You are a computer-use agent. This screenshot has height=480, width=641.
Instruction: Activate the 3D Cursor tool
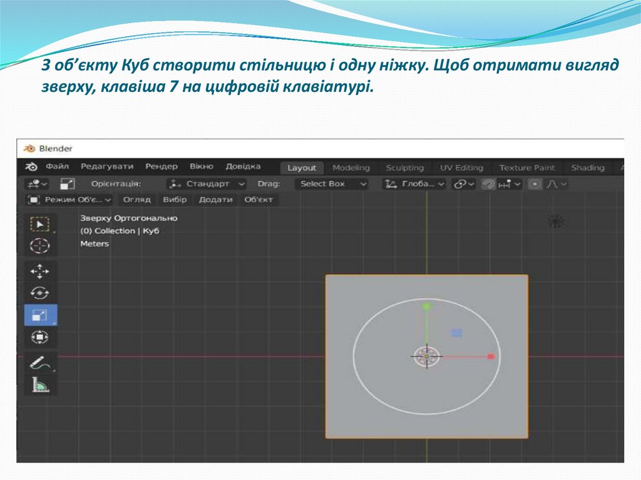pyautogui.click(x=40, y=246)
